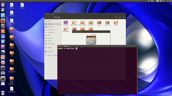Select OSs.txt on the desktop
Image resolution: width=172 pixels, height=96 pixels.
tap(22, 6)
